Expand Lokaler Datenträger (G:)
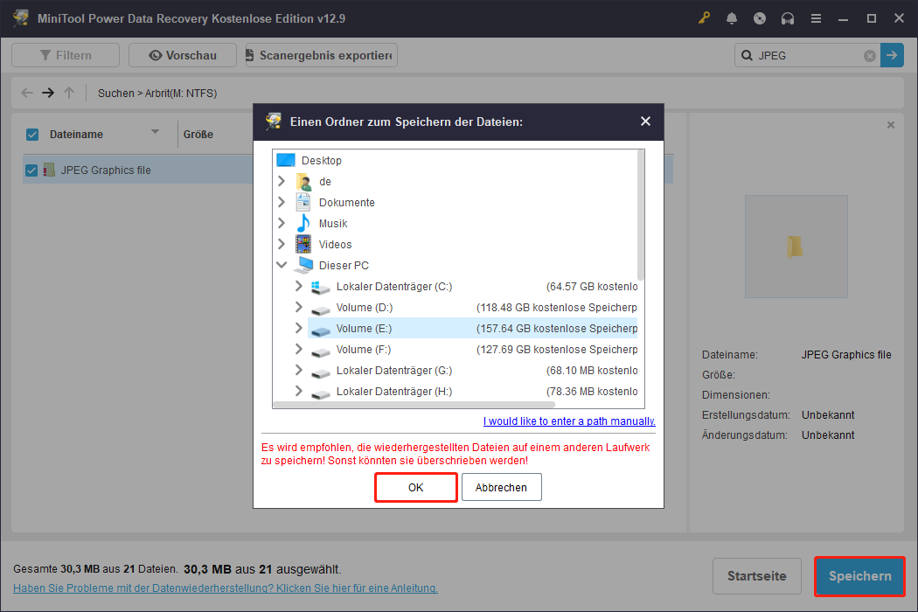 [299, 370]
